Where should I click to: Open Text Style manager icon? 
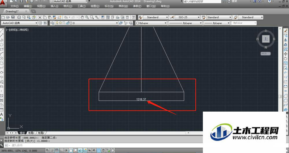(140, 17)
